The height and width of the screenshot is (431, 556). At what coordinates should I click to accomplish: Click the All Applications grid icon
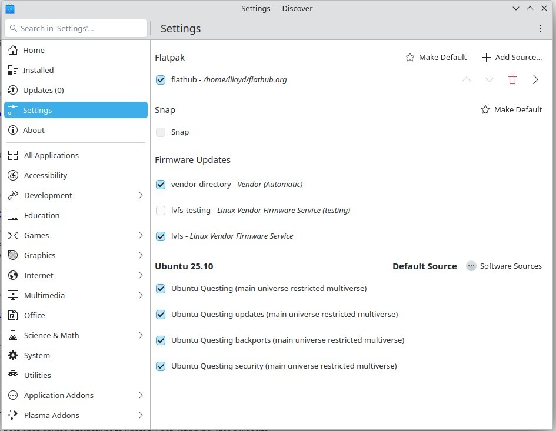coord(13,155)
